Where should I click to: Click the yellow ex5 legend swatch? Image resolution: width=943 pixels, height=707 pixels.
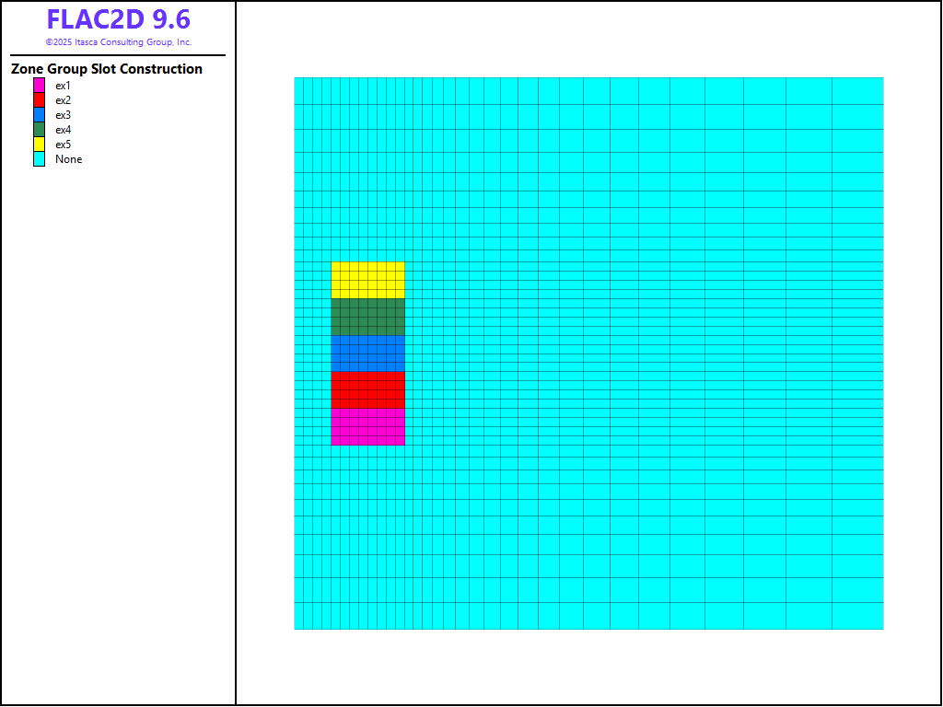click(39, 145)
